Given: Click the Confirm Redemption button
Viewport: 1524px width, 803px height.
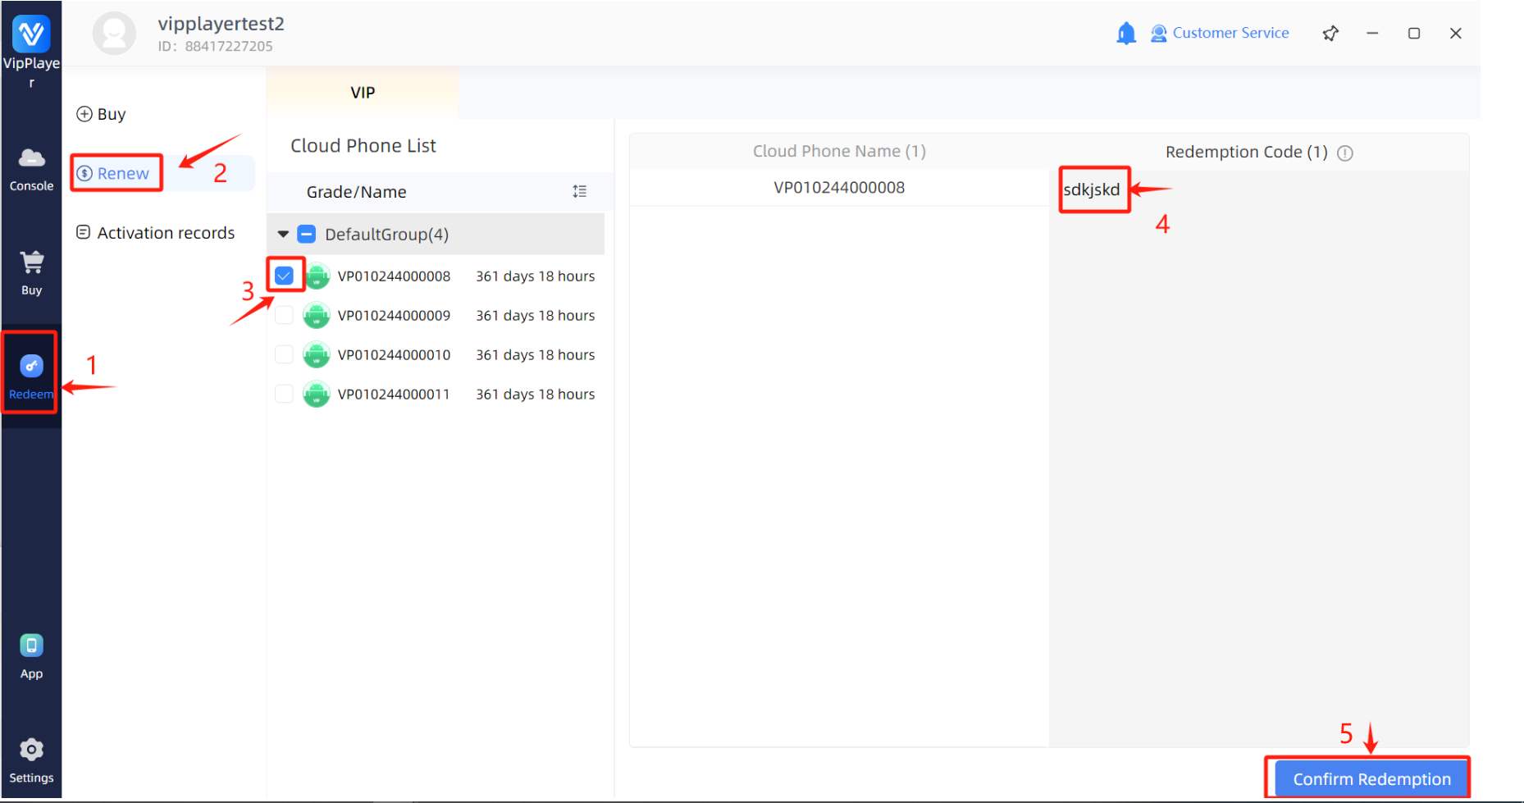Looking at the screenshot, I should [x=1371, y=779].
